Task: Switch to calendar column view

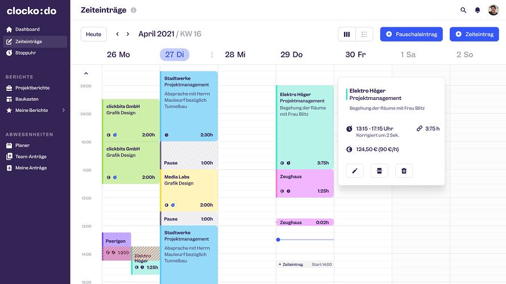Action: [x=347, y=34]
